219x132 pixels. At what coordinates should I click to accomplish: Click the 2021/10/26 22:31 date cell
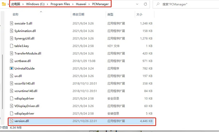click(x=85, y=121)
